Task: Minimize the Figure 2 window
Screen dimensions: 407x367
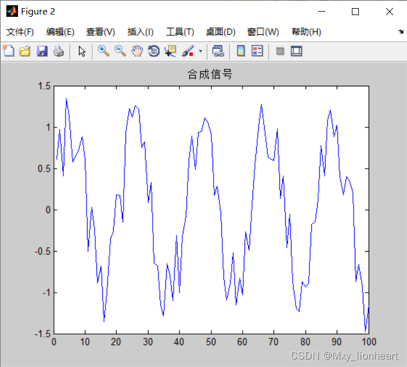Action: pos(322,12)
